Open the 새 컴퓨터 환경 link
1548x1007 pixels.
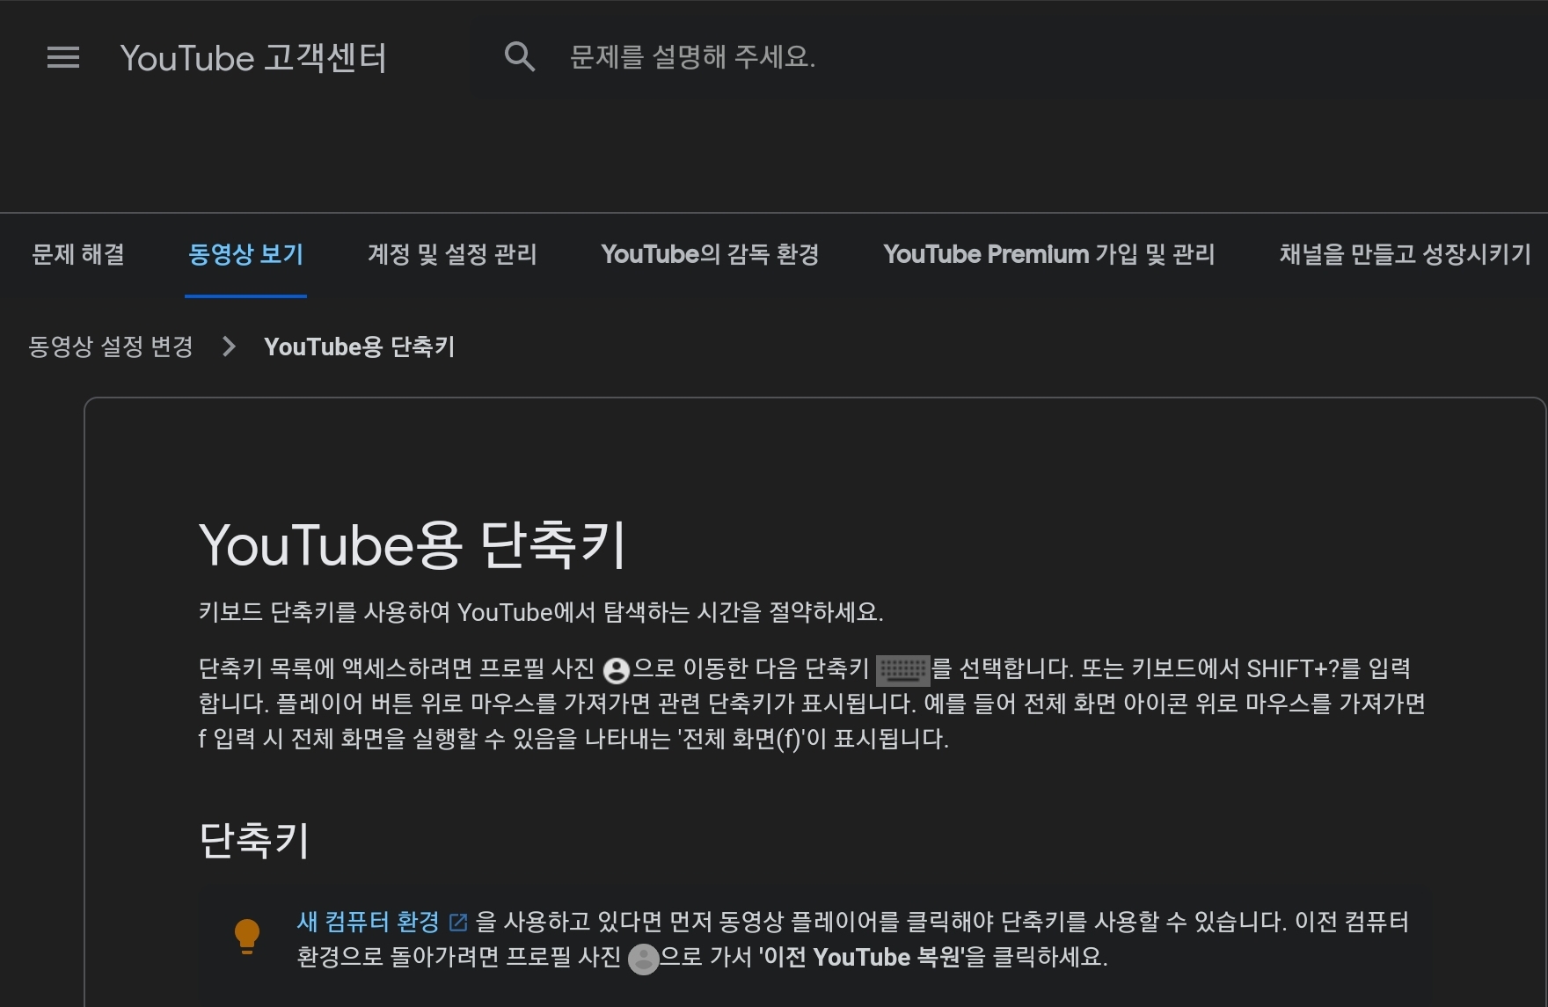point(368,922)
